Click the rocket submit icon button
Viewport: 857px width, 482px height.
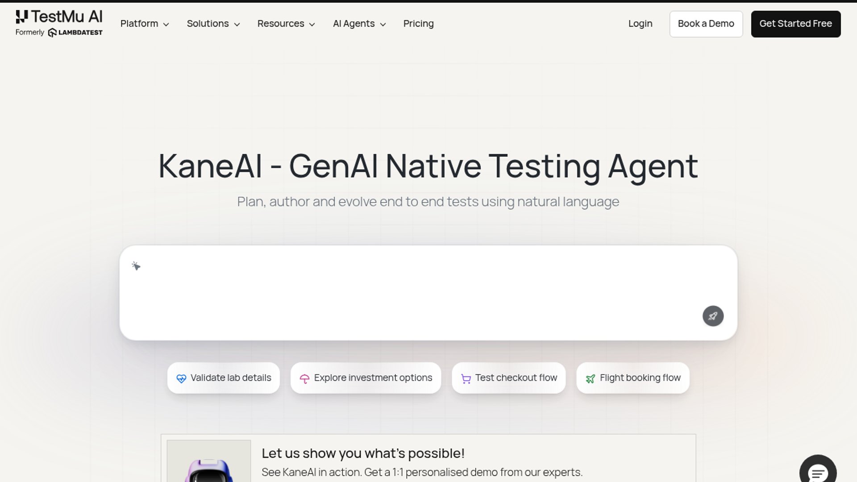point(713,316)
